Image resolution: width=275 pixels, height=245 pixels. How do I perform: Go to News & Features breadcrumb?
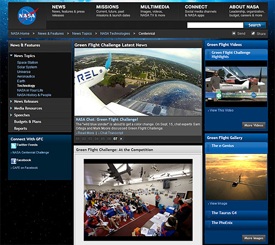coord(51,34)
